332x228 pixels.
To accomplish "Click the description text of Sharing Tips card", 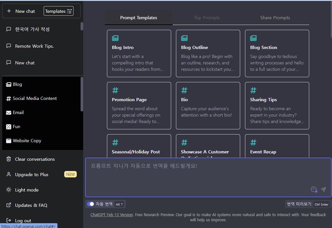I will pyautogui.click(x=277, y=115).
